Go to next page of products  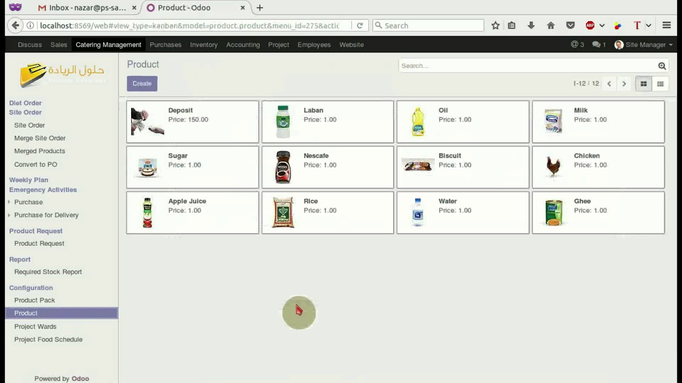624,84
